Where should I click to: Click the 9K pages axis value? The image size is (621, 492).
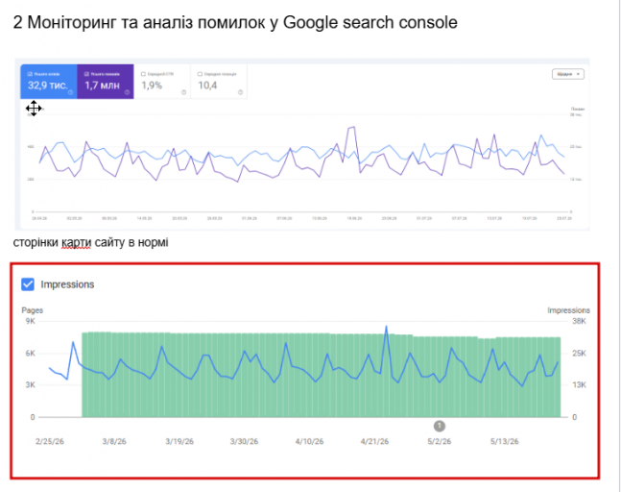pyautogui.click(x=31, y=321)
